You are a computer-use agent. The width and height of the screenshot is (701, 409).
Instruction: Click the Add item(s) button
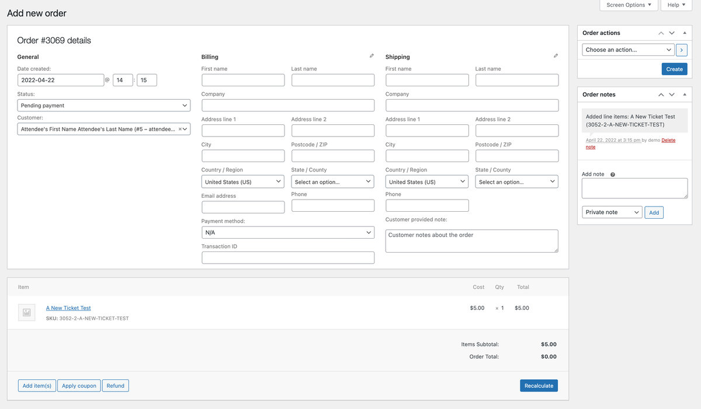tap(37, 386)
